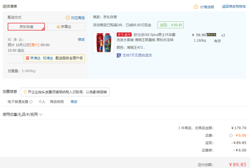Open the 标准达 link in upgrade notice

click(48, 58)
